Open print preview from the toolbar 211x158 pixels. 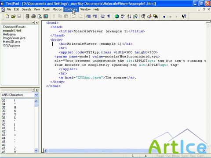(x=40, y=16)
